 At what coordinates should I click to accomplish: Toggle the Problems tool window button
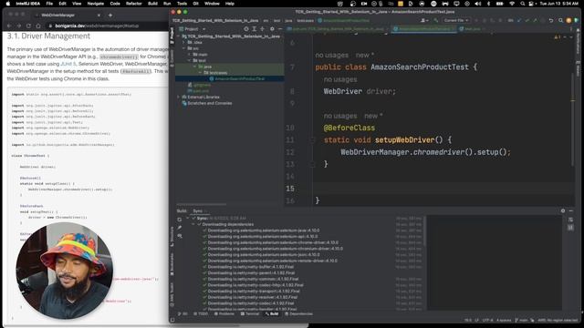click(x=224, y=313)
